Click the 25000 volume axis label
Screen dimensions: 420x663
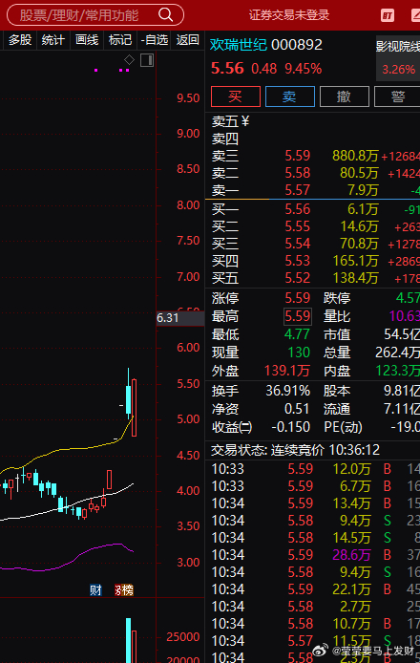[x=183, y=637]
